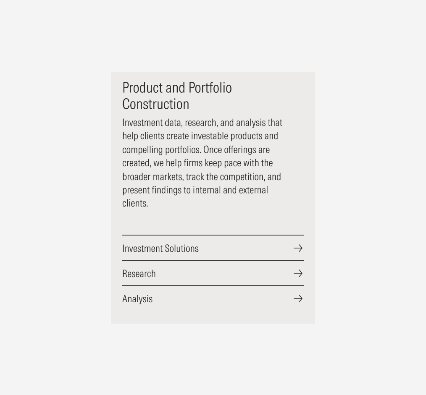This screenshot has height=395, width=426.
Task: Click the word "Portfolio" in the heading
Action: click(x=210, y=88)
